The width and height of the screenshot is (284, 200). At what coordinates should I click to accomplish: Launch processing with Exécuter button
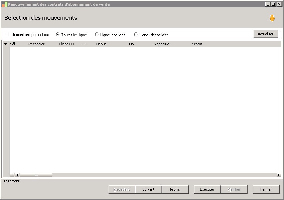pyautogui.click(x=207, y=189)
